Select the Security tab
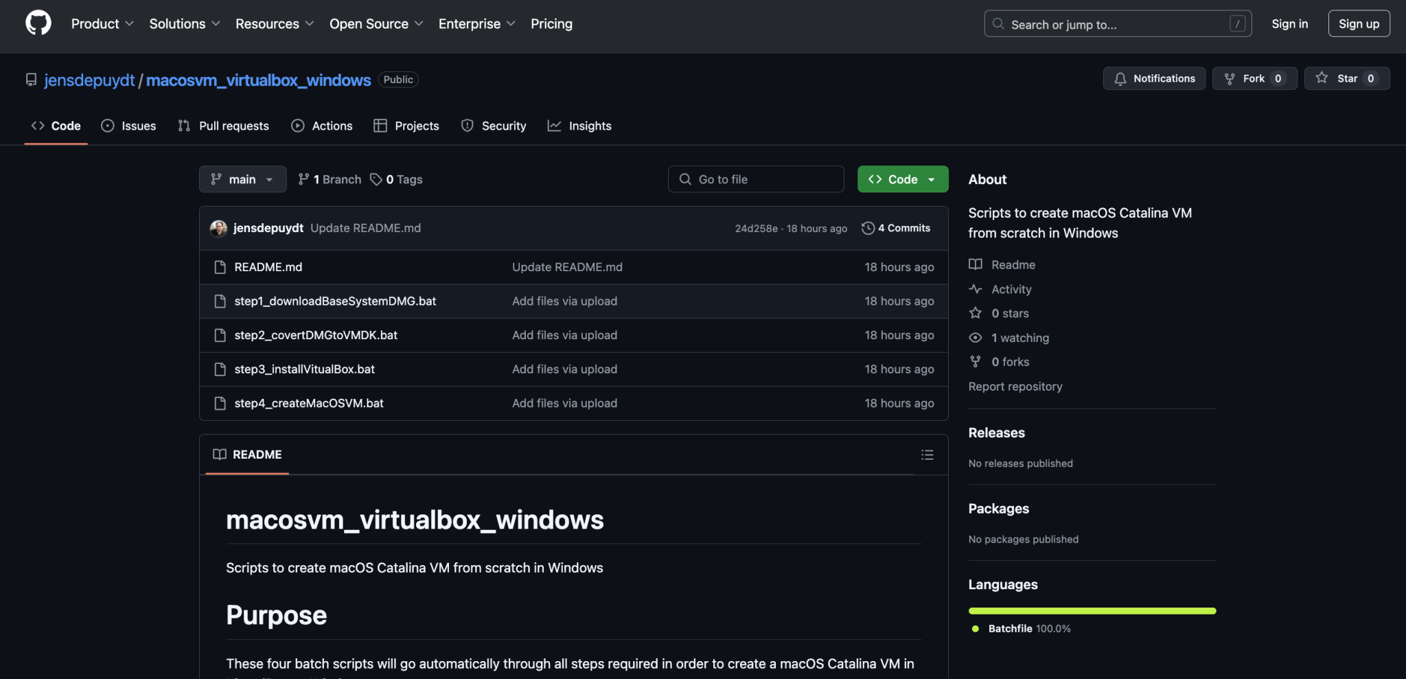This screenshot has width=1406, height=679. (x=505, y=126)
